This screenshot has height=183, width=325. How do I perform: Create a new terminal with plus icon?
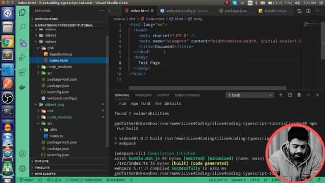(x=281, y=95)
